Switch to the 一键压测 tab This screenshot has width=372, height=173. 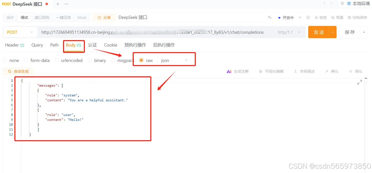point(63,18)
